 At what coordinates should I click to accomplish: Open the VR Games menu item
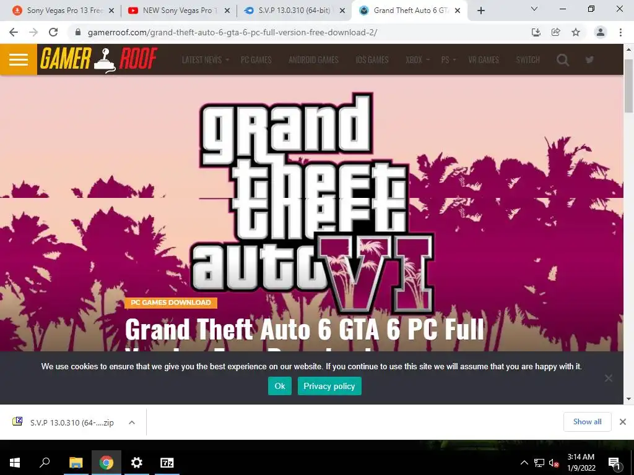pos(484,60)
